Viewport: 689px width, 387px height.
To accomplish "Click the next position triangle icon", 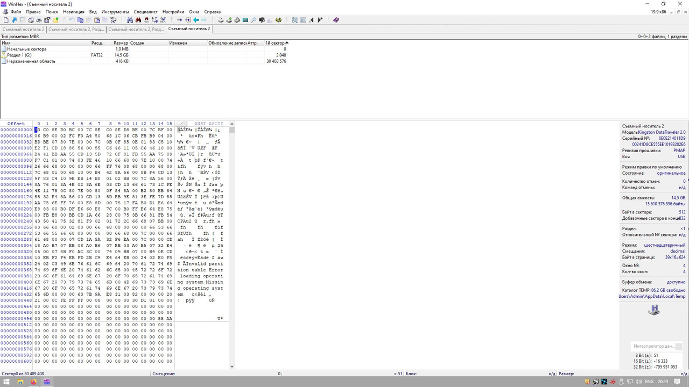I will tap(320, 20).
